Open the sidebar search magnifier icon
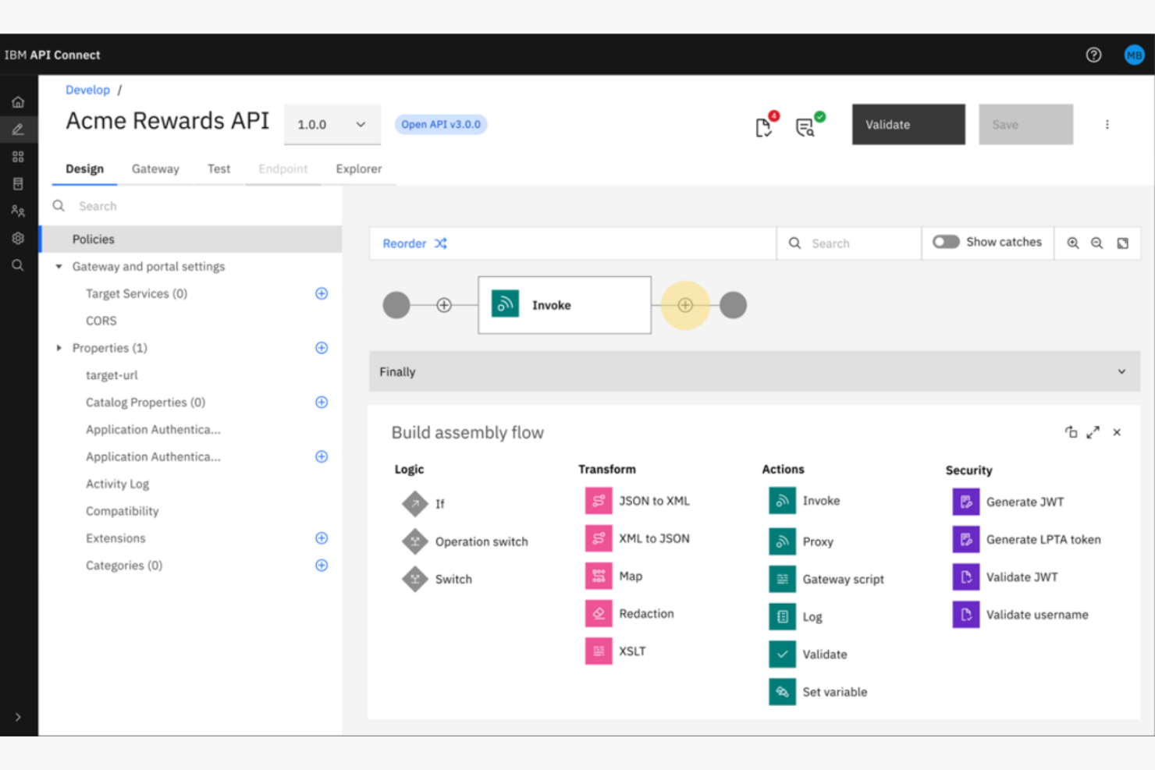The image size is (1155, 770). point(18,265)
